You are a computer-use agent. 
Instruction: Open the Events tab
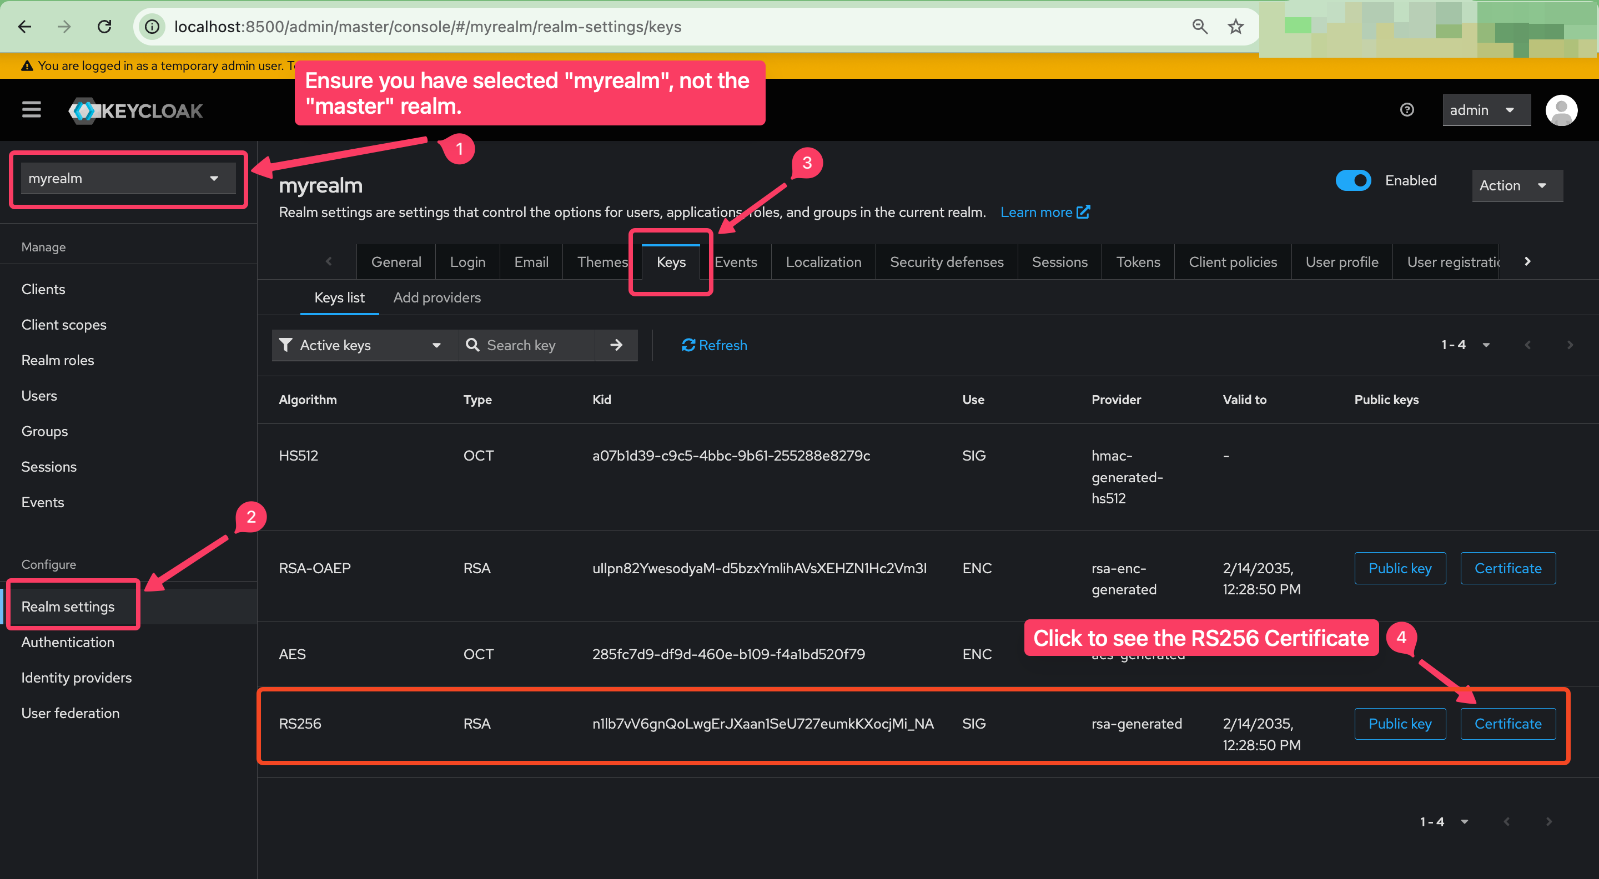pyautogui.click(x=736, y=262)
